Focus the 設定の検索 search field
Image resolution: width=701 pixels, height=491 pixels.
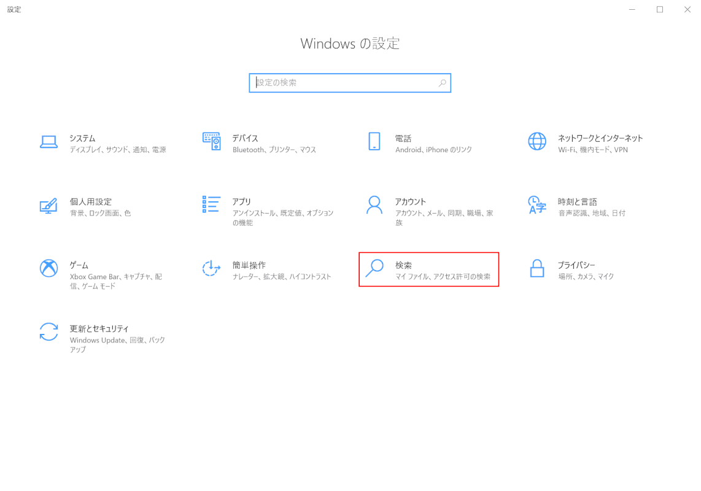point(350,83)
